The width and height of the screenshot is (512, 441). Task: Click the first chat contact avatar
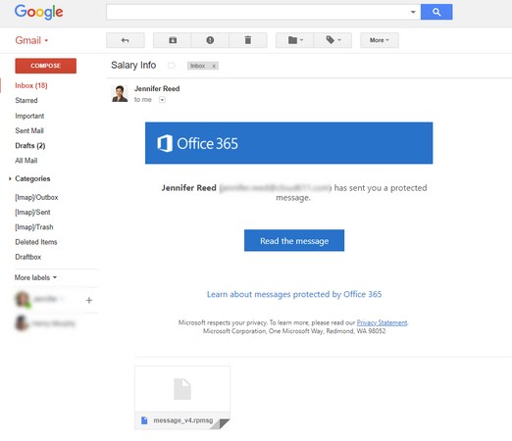click(x=22, y=299)
